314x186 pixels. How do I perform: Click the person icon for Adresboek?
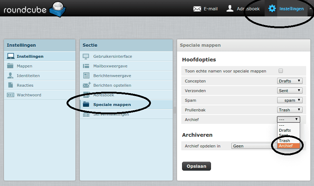click(x=230, y=9)
